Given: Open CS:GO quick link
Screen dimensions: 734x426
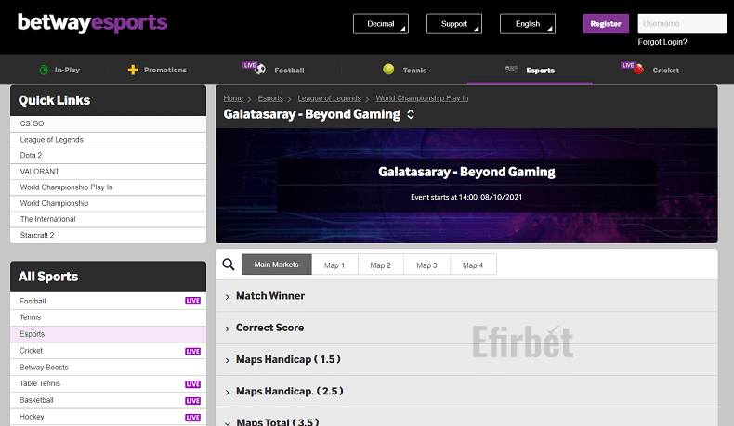Looking at the screenshot, I should point(108,124).
